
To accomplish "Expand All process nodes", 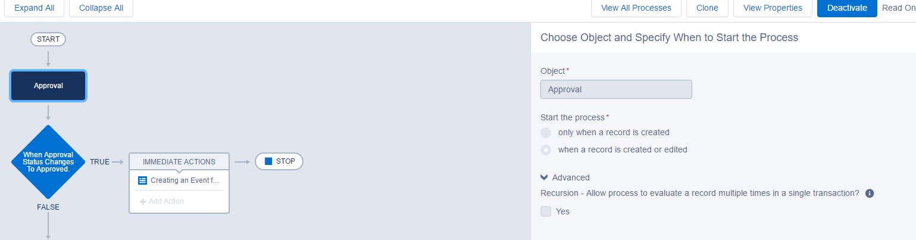I will point(35,8).
